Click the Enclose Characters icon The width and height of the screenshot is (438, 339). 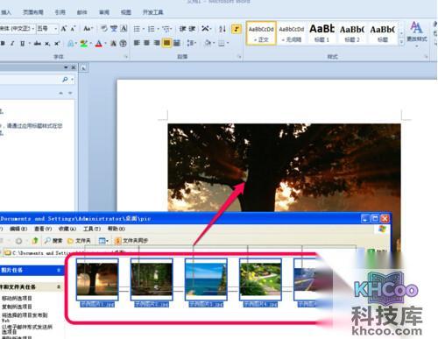point(124,44)
